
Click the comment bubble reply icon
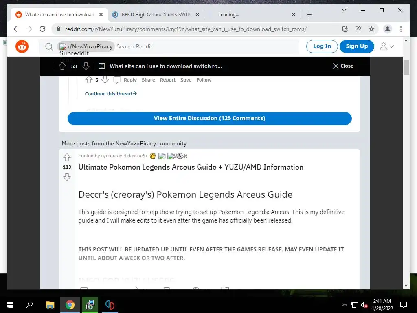pos(117,80)
